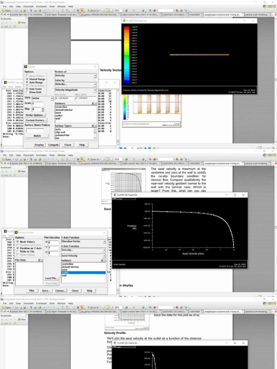Click the Vectors dialog title icon
The height and width of the screenshot is (369, 277).
[x=26, y=67]
